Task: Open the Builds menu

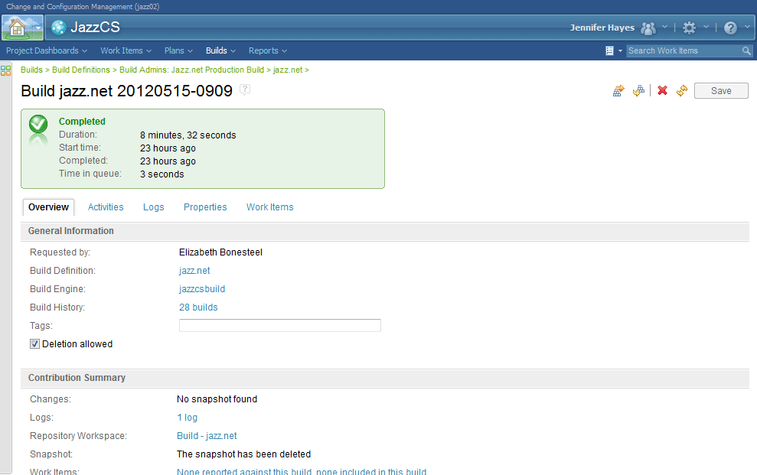Action: click(220, 50)
